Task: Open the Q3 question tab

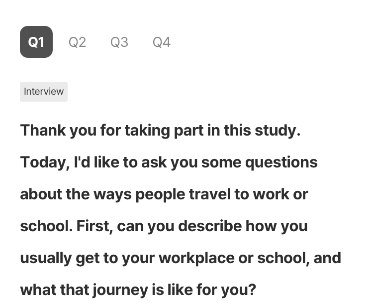Action: coord(119,42)
